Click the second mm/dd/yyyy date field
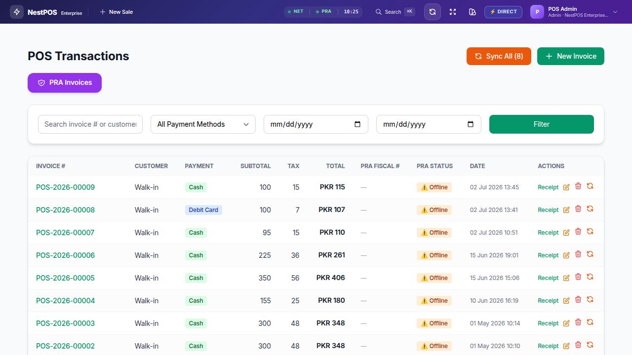The width and height of the screenshot is (632, 355). pyautogui.click(x=429, y=124)
